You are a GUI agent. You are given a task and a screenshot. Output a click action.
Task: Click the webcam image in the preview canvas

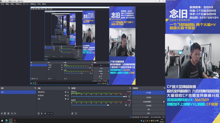pyautogui.click(x=122, y=42)
